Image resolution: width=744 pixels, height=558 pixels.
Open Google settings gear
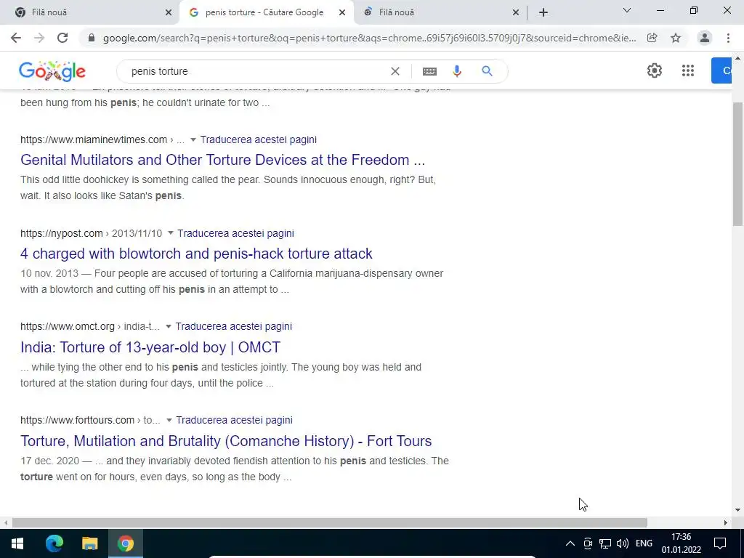pos(655,70)
